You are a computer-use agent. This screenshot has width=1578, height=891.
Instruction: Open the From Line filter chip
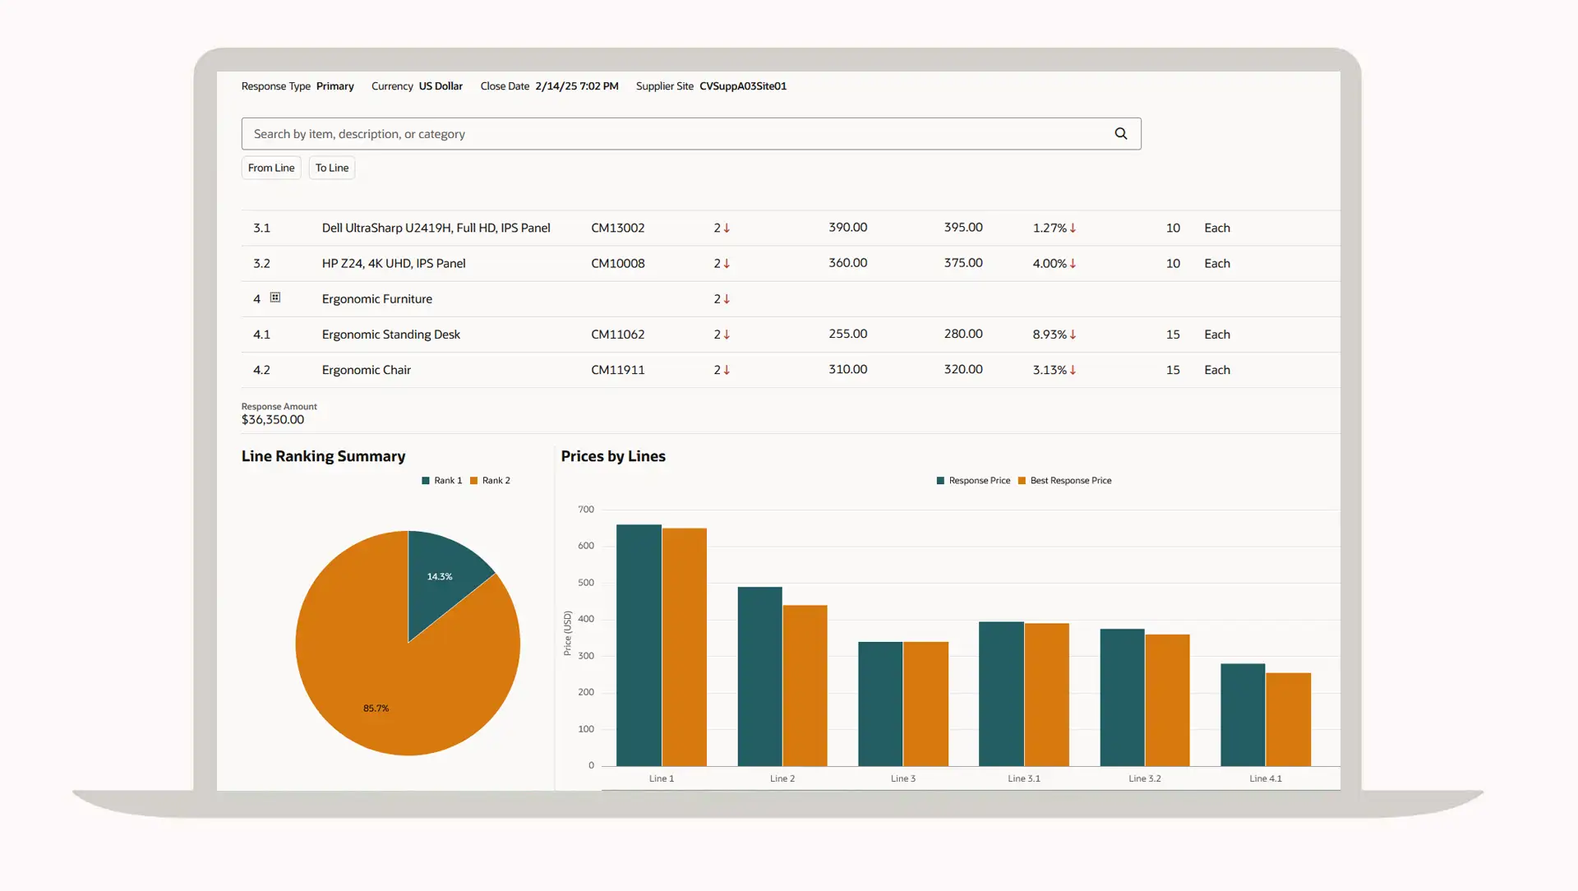(x=271, y=168)
